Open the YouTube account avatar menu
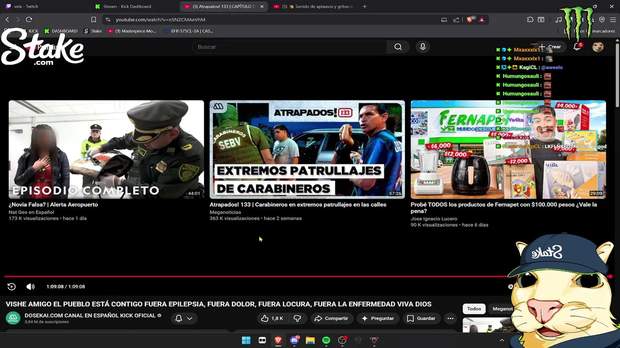This screenshot has width=620, height=348. pyautogui.click(x=598, y=47)
